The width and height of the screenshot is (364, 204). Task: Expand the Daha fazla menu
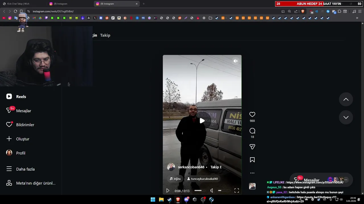coord(20,169)
